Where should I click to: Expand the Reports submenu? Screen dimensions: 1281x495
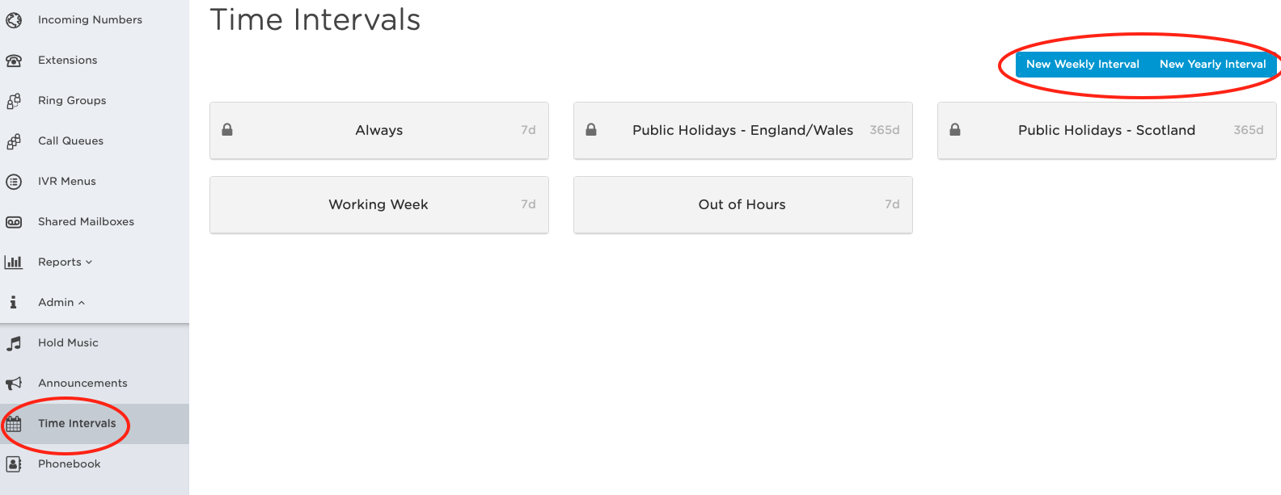[x=66, y=262]
